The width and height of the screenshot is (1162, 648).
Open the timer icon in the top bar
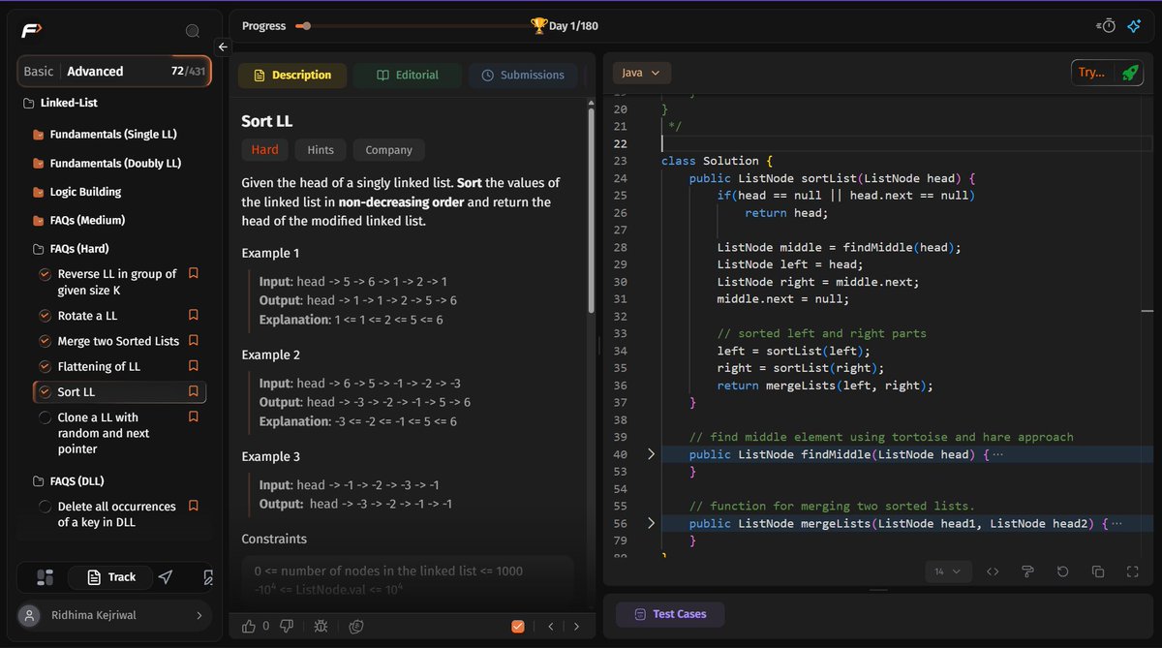[1108, 26]
